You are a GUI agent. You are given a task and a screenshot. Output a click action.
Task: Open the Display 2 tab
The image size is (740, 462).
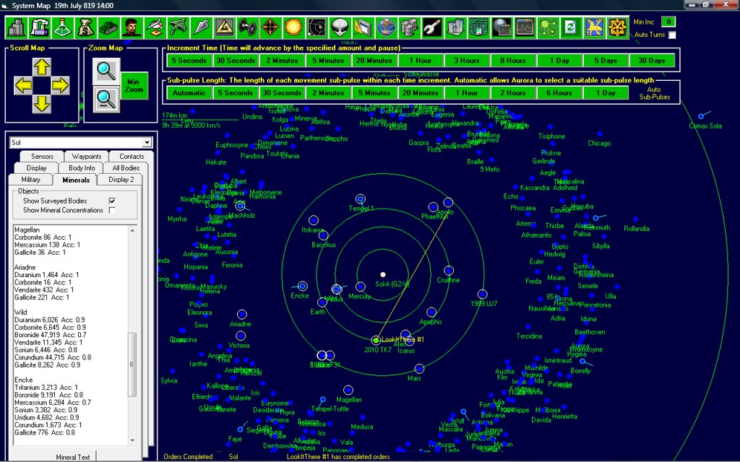(121, 180)
